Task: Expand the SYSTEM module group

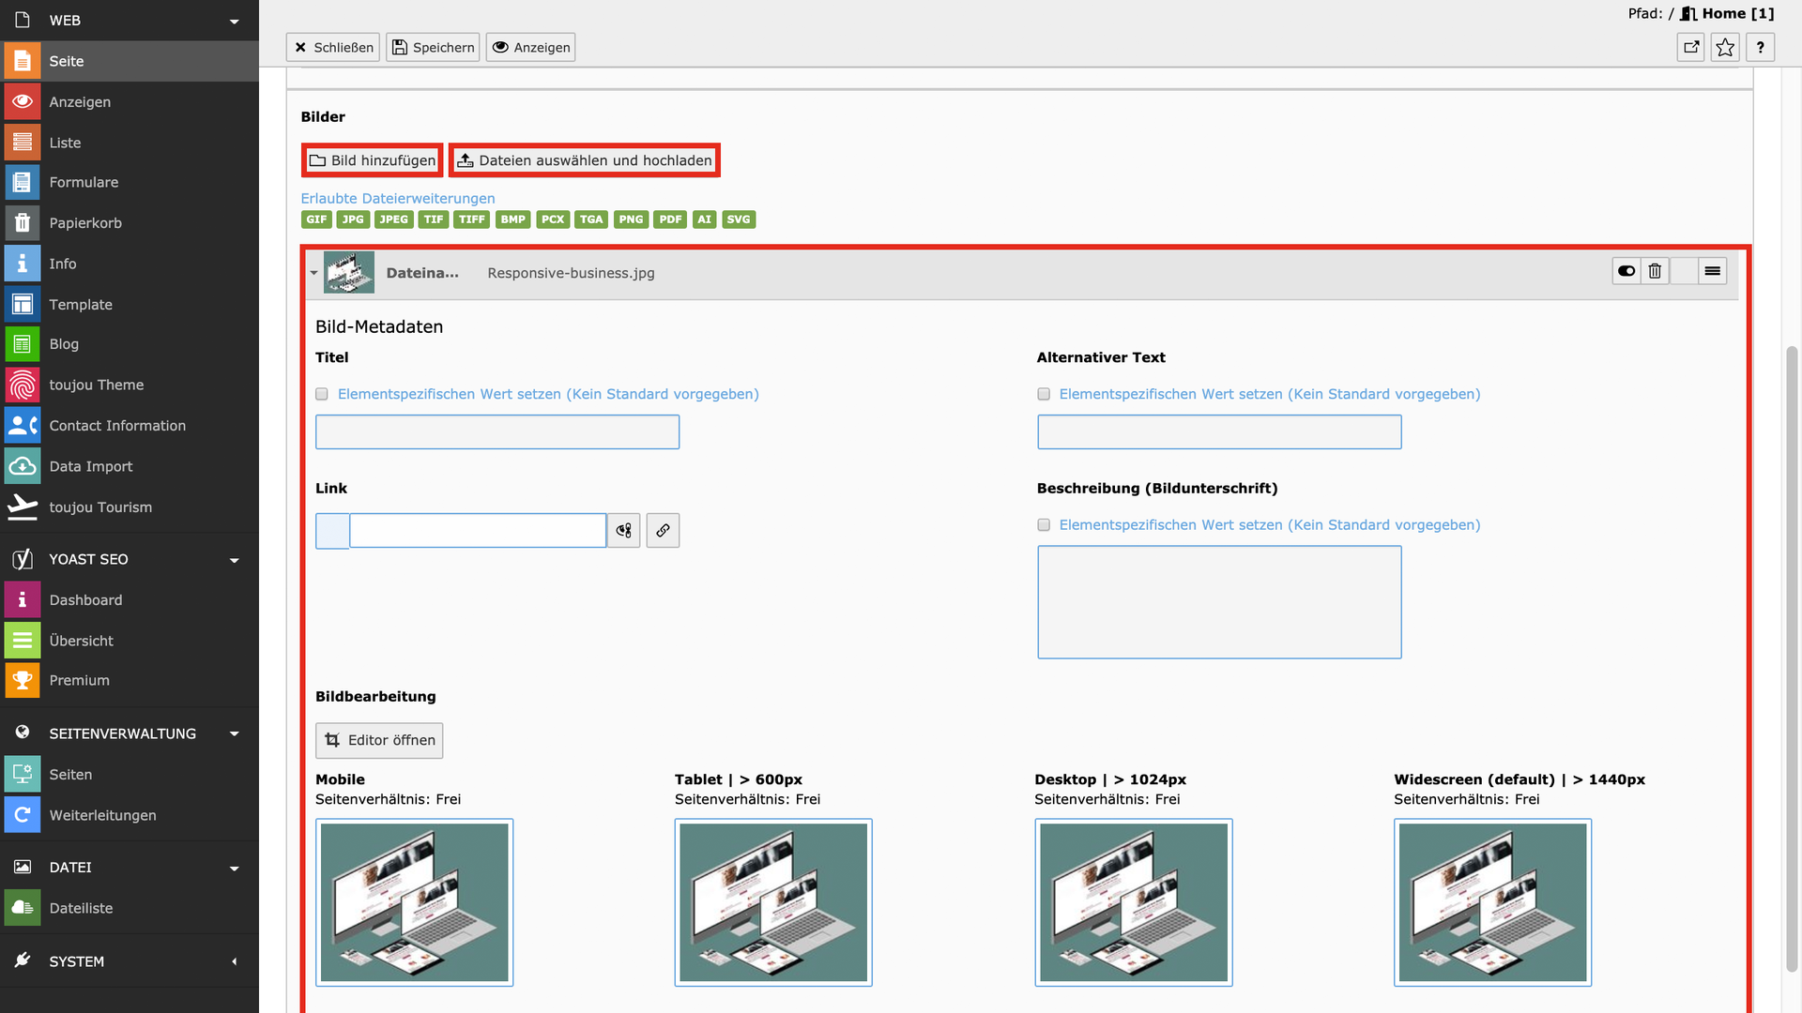Action: click(234, 961)
